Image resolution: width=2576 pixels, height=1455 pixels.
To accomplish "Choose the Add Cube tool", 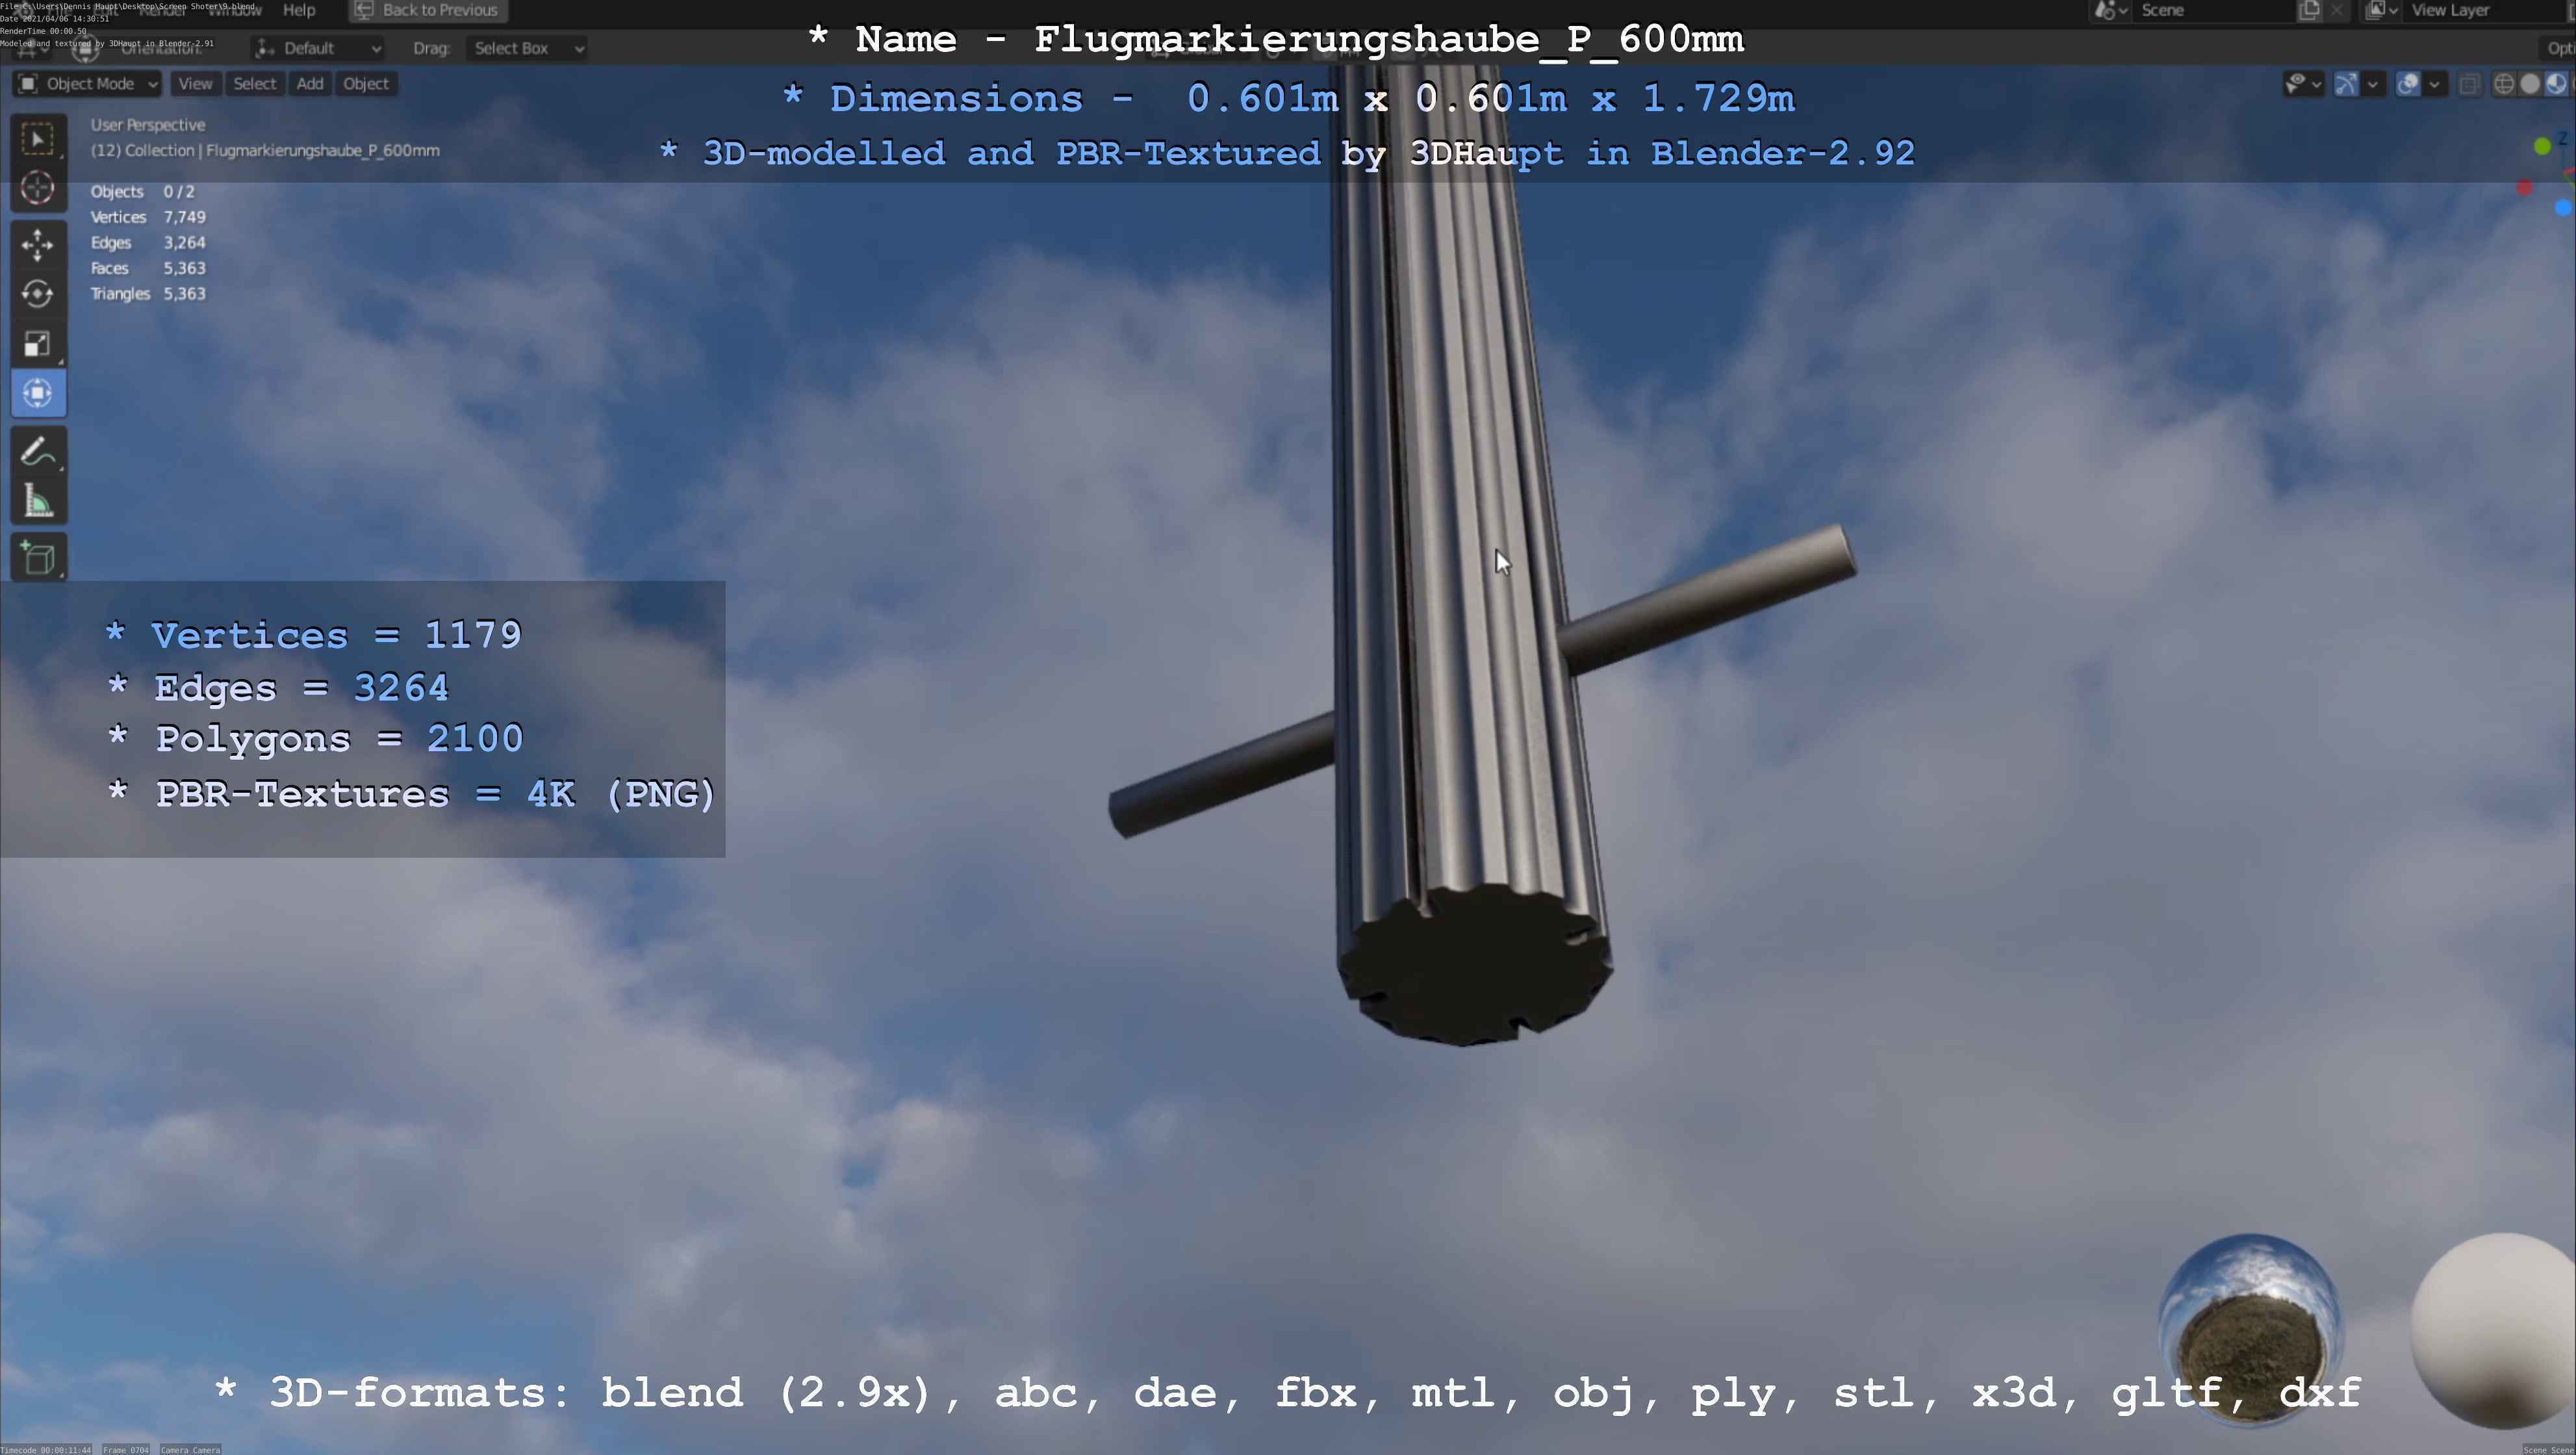I will click(38, 558).
